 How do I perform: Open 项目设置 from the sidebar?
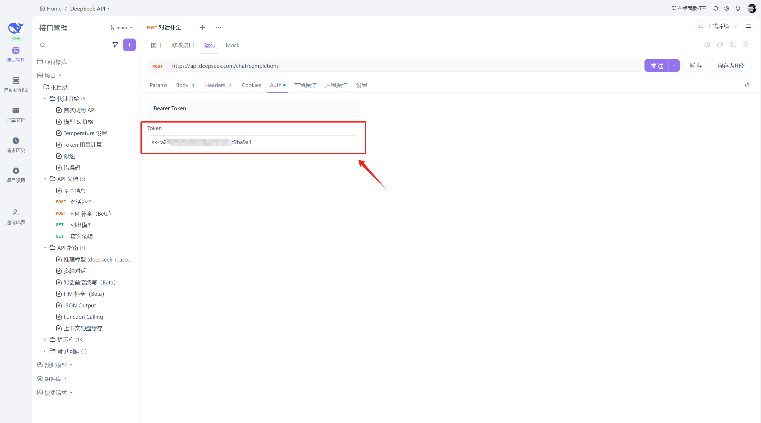click(x=16, y=175)
